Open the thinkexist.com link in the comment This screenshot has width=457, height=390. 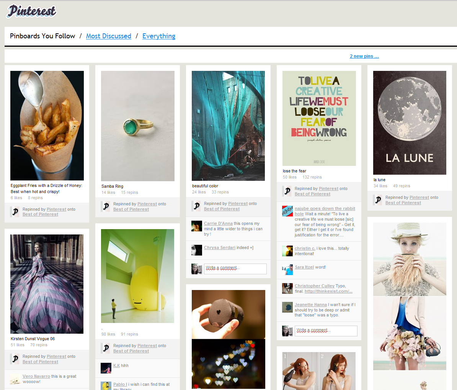click(x=328, y=291)
